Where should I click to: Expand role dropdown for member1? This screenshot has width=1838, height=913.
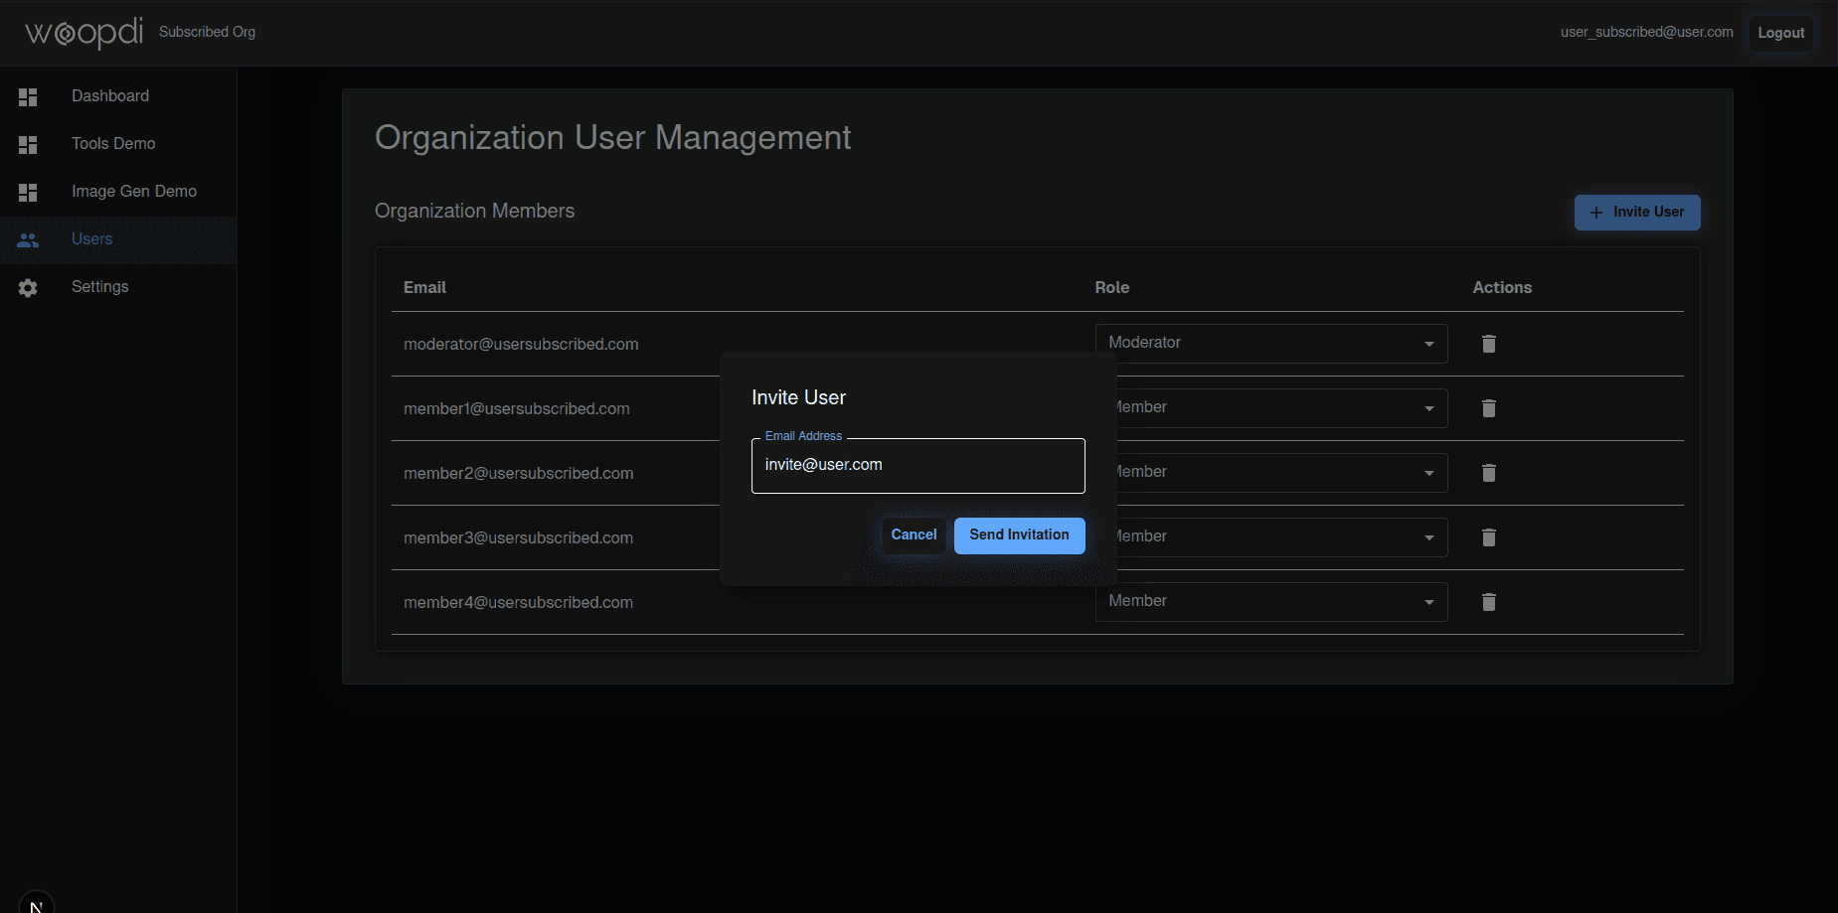(x=1280, y=408)
